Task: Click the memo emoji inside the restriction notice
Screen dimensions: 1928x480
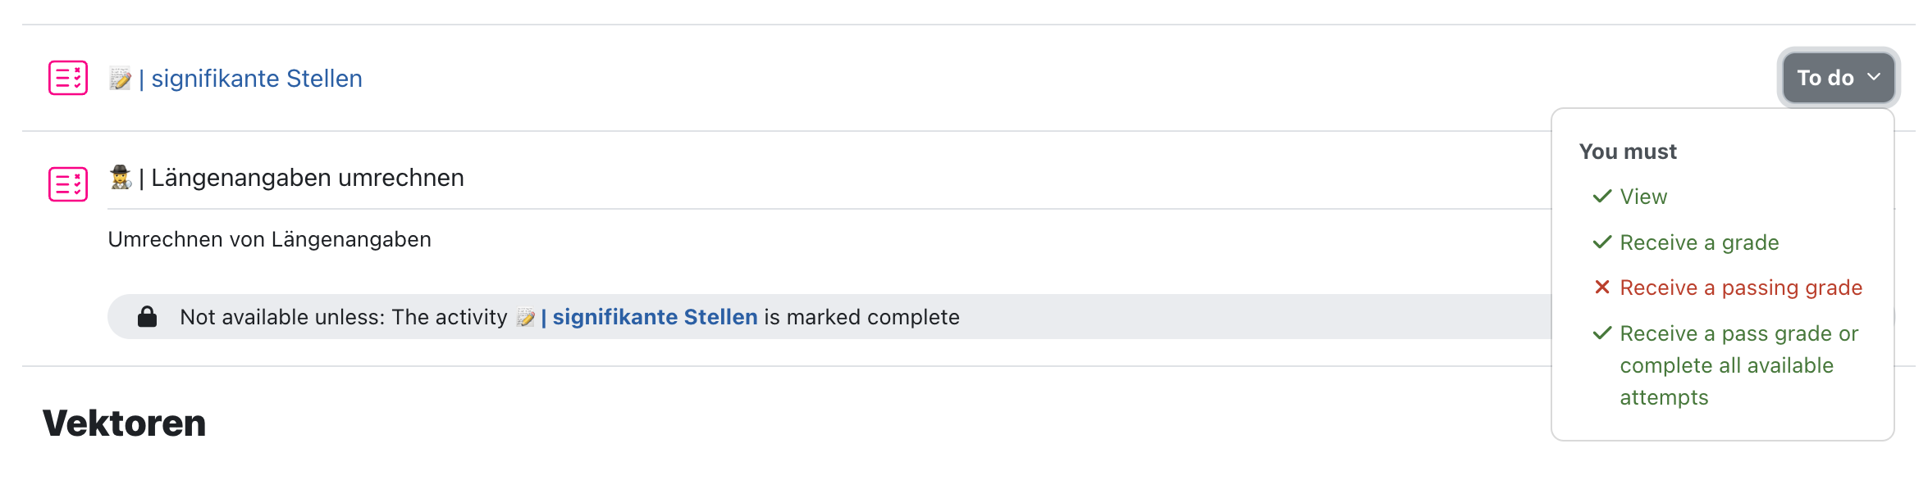Action: 526,318
